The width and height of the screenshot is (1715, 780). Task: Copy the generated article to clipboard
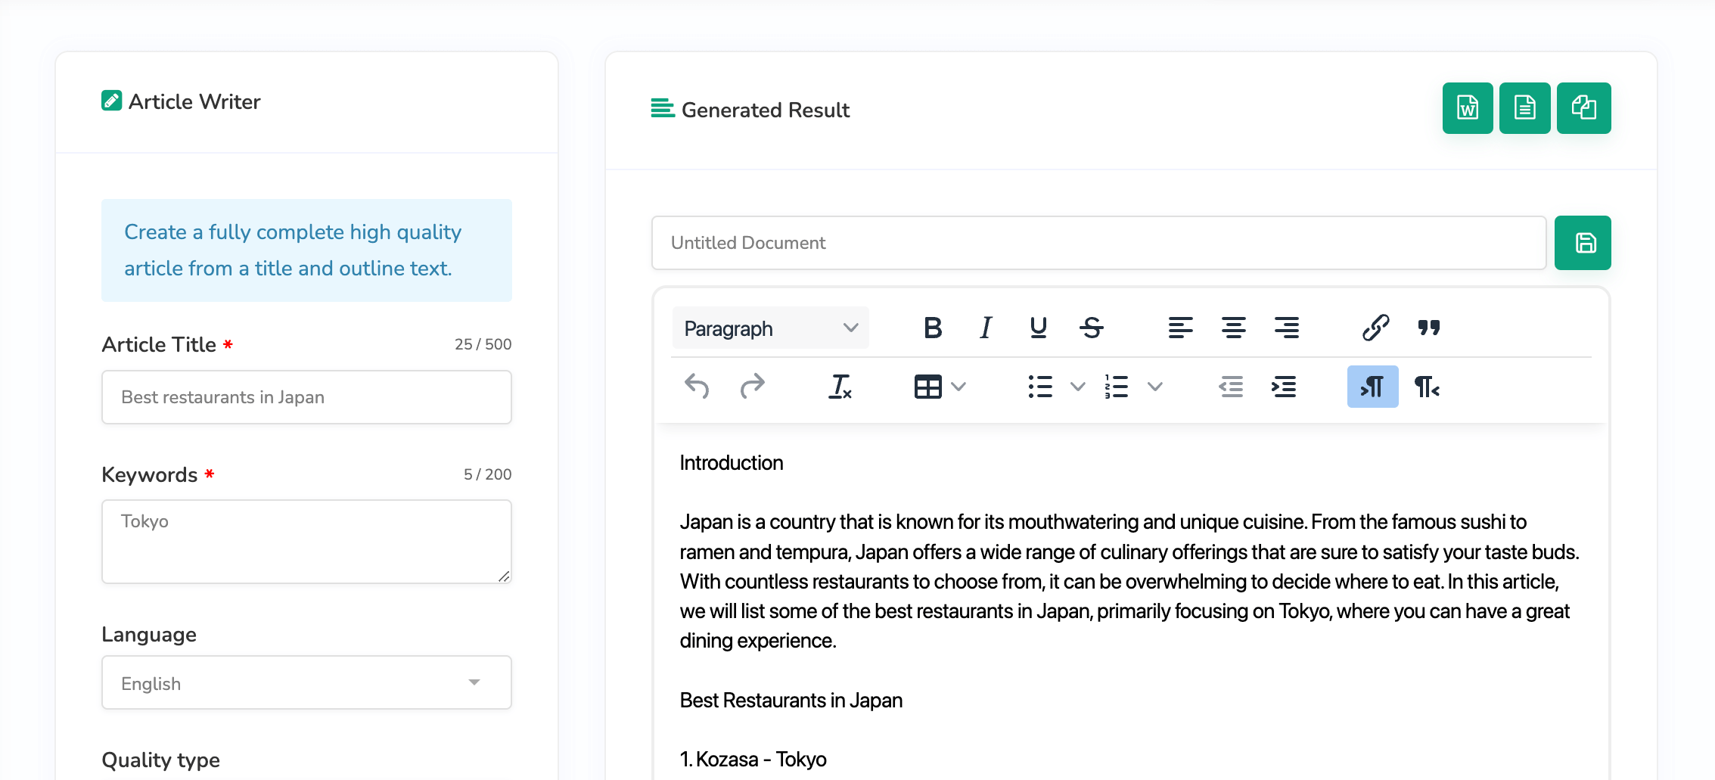(x=1583, y=108)
